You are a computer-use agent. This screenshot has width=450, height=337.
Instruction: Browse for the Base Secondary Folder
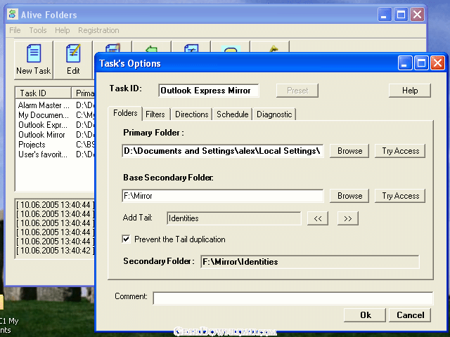pos(349,196)
